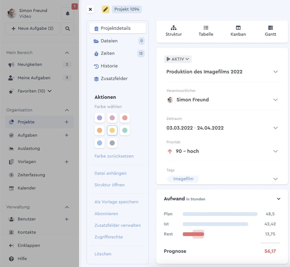
Task: Click Als Vorlage speichern link
Action: pos(116,202)
